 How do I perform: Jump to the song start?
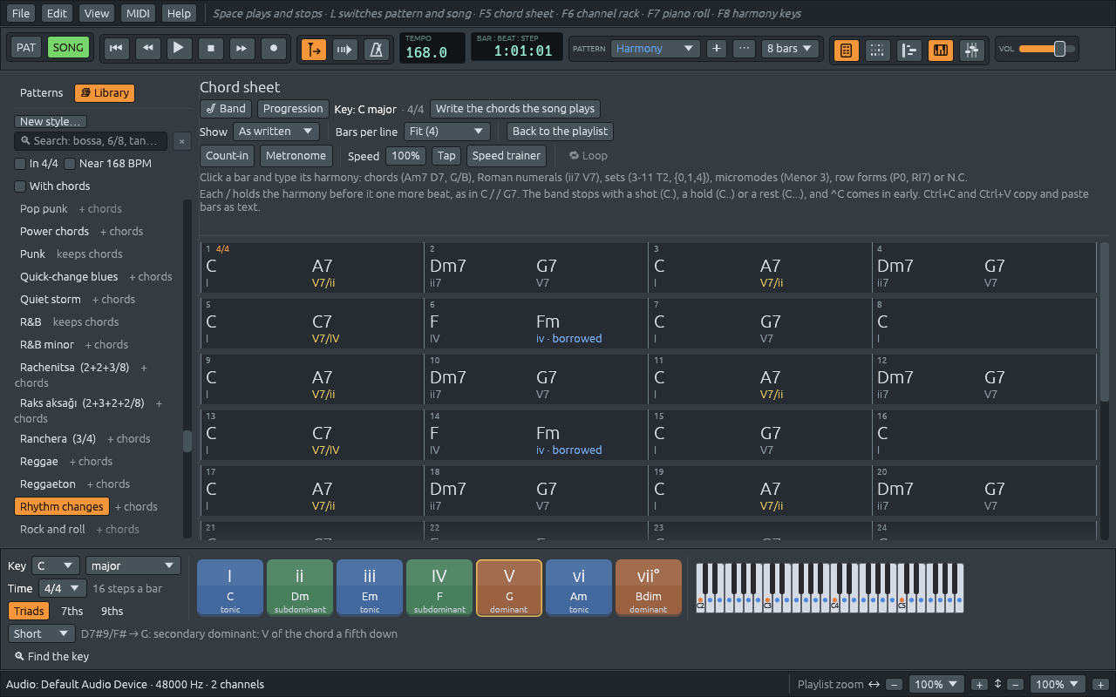click(x=115, y=49)
